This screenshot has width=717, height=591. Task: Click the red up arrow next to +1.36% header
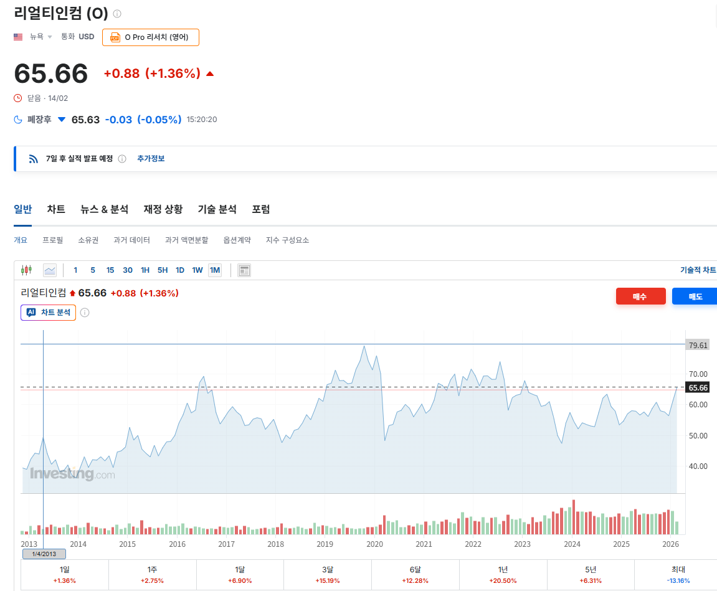point(210,73)
